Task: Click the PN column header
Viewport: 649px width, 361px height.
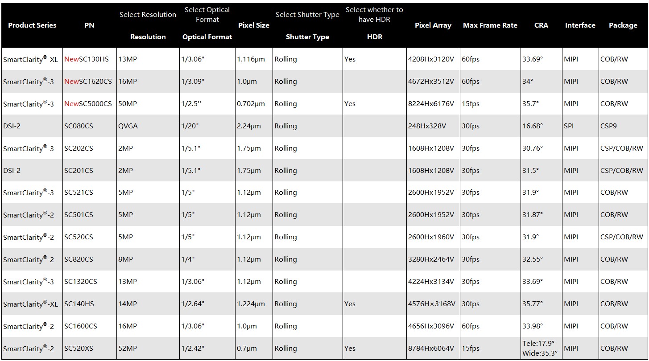Action: point(89,25)
